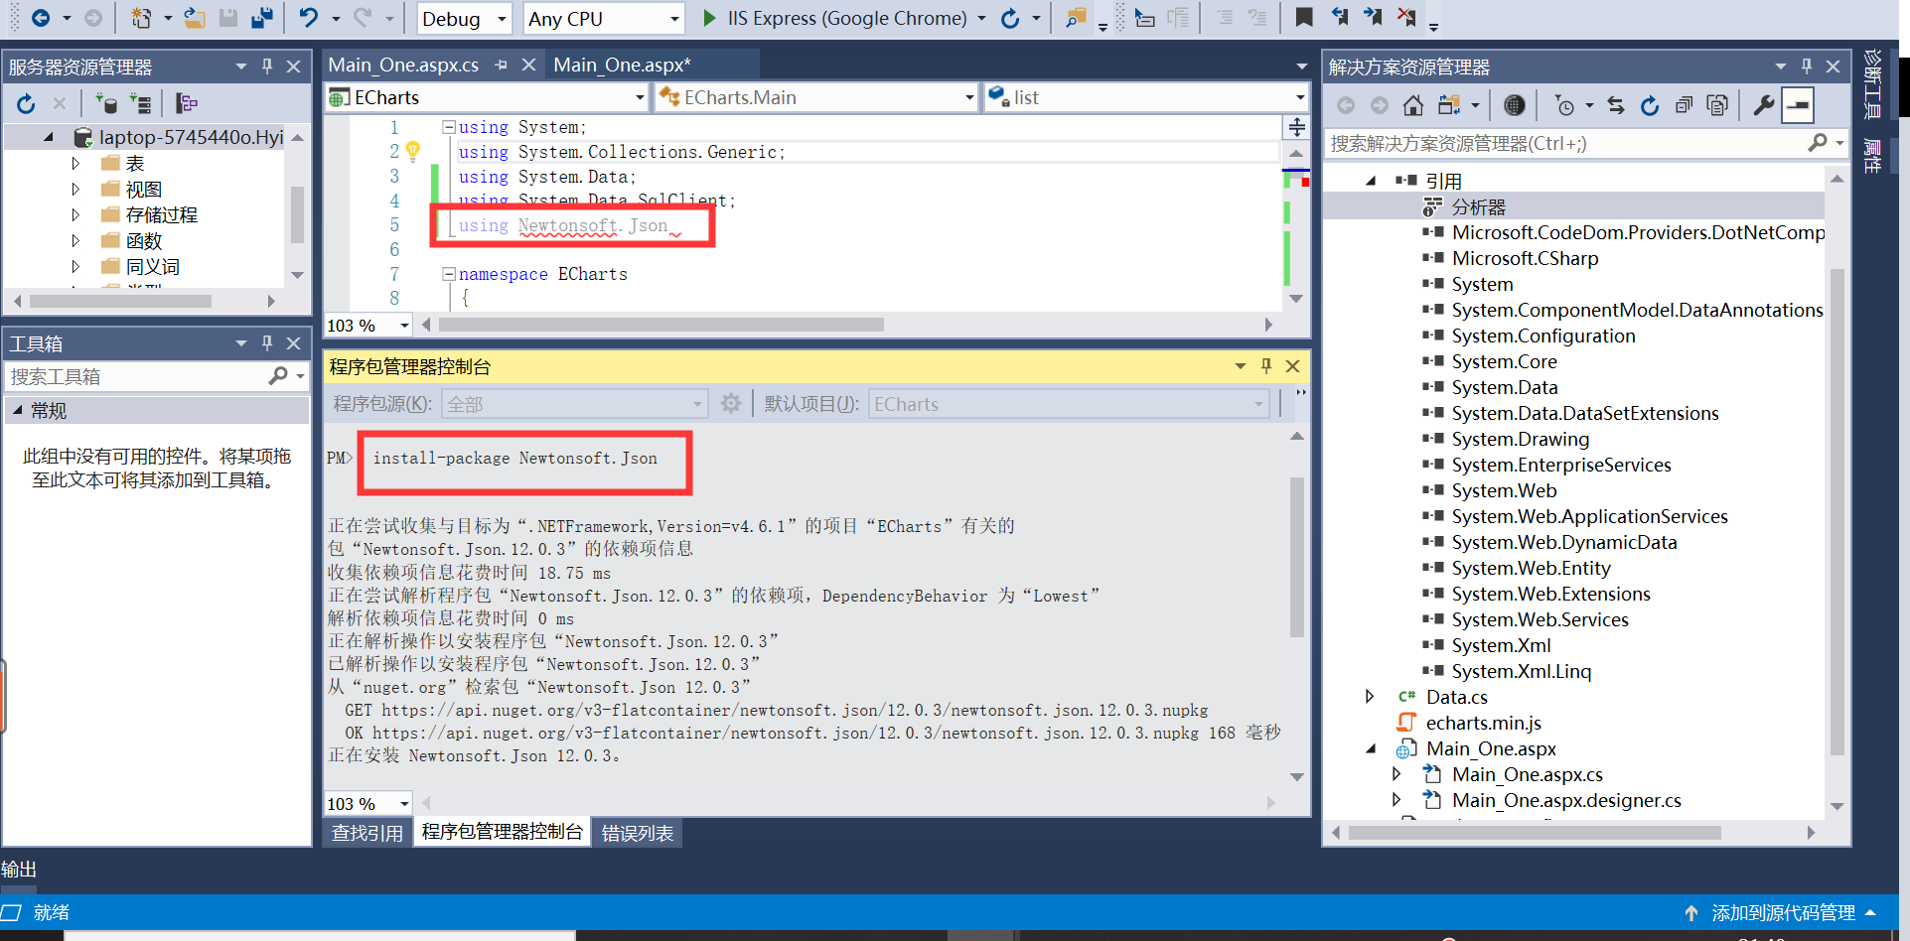Switch to the 错误列表 tab
Screen dimensions: 1910x941
637,832
